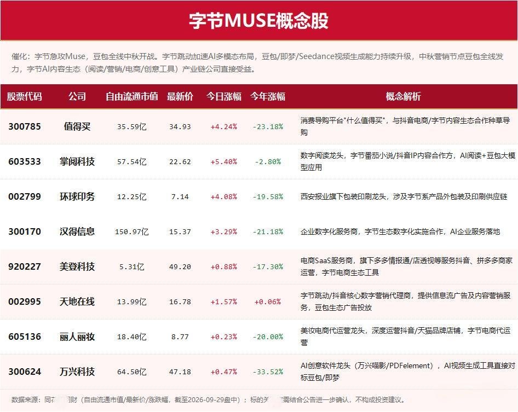518x412 pixels.
Task: Click stock code 300624
Action: pos(25,372)
